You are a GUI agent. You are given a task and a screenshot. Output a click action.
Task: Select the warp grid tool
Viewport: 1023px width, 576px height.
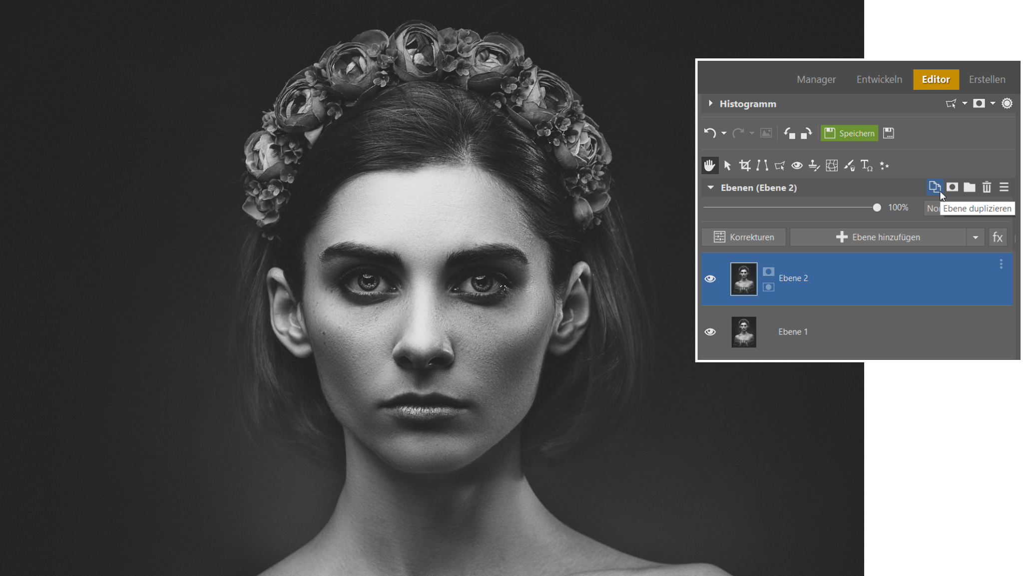[x=832, y=165]
